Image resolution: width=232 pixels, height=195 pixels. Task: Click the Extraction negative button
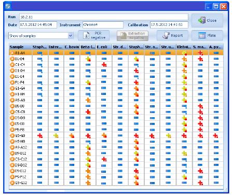132,36
